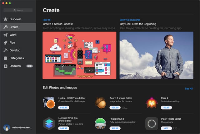The width and height of the screenshot is (200, 134).
Task: Click the Polarr Photo Editor icon
Action: 152,123
